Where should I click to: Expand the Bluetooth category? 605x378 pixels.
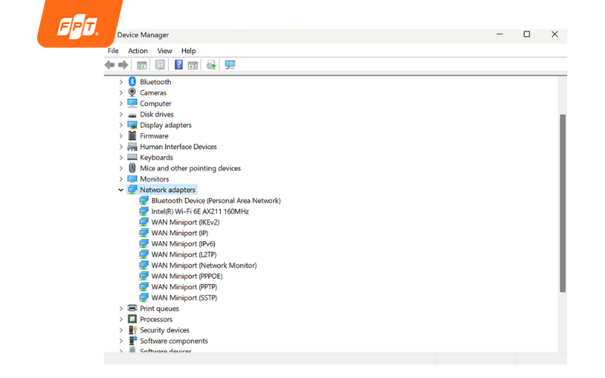[x=121, y=82]
